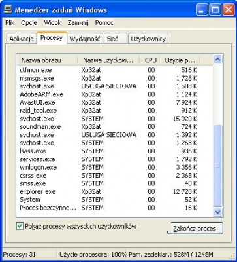Open the Zamknij menu

pyautogui.click(x=78, y=23)
